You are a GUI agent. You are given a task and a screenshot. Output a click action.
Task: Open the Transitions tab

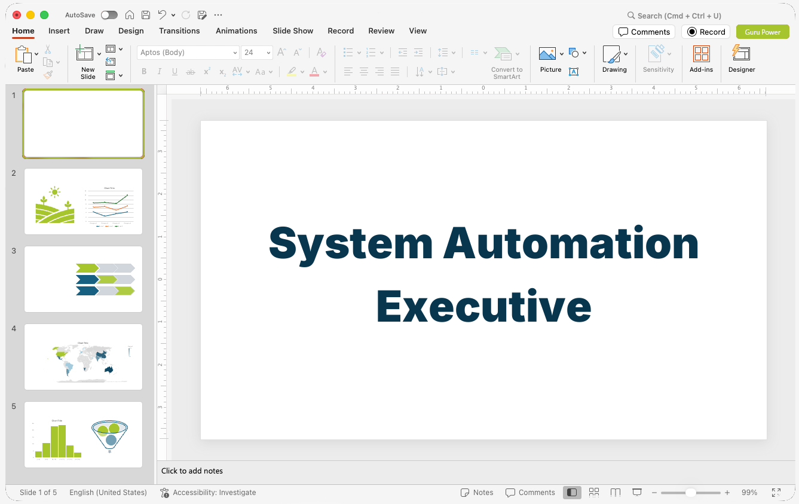click(179, 30)
